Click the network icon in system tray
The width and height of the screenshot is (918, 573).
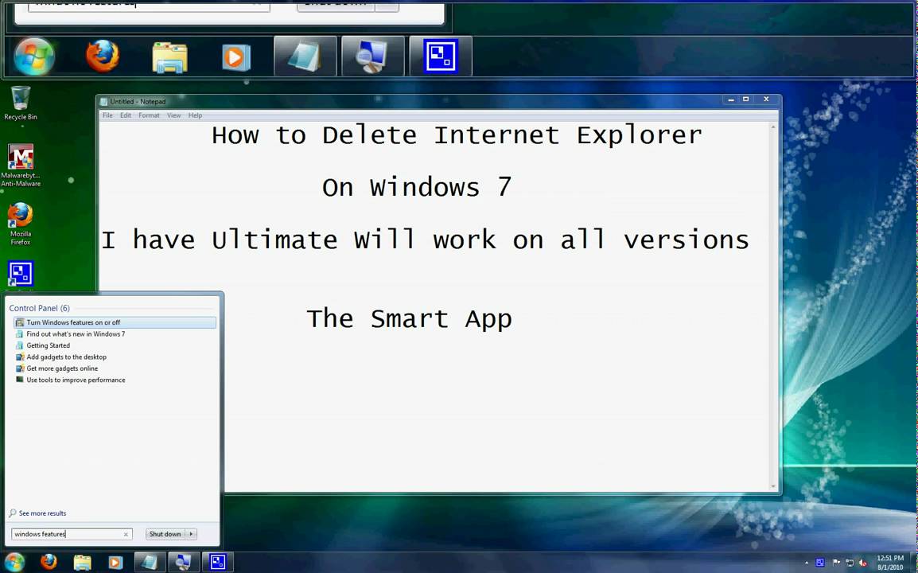pyautogui.click(x=850, y=563)
